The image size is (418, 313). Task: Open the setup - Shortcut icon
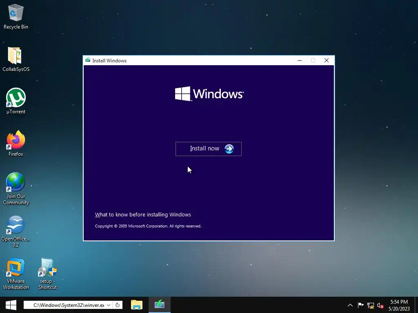47,273
